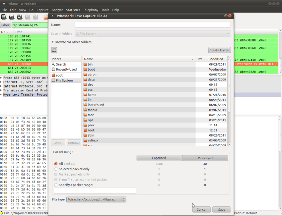Open the File menu
Viewport: 282px width, 216px height.
click(x=4, y=10)
